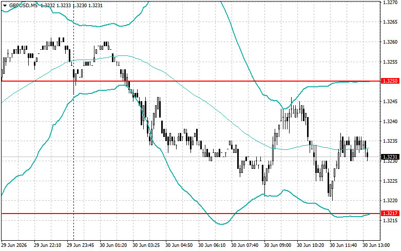
Task: Click the 1.3270 price scale label
Action: [390, 2]
